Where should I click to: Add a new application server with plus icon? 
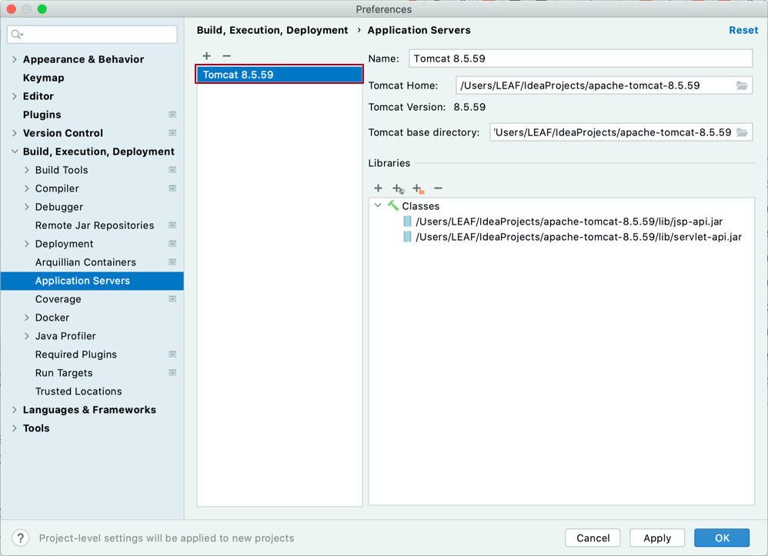point(207,56)
